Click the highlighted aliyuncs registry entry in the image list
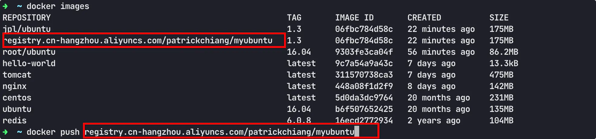The width and height of the screenshot is (596, 139). (138, 41)
